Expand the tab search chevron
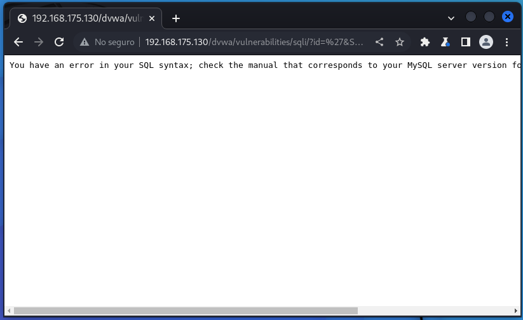 click(x=451, y=18)
